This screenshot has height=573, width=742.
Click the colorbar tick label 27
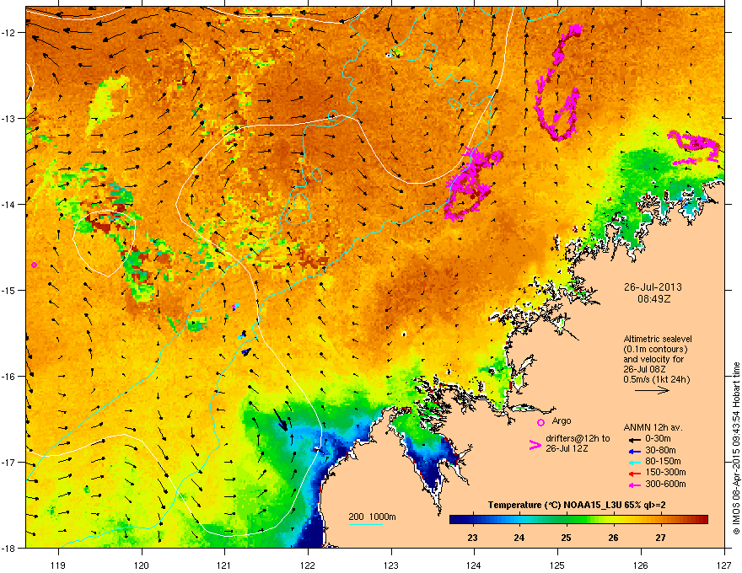[x=660, y=538]
